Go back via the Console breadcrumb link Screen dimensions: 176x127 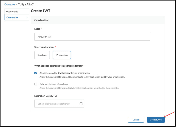click(10, 4)
